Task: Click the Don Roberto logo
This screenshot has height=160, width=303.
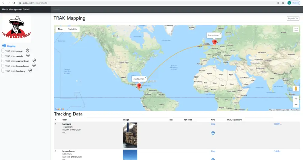Action: pyautogui.click(x=17, y=27)
